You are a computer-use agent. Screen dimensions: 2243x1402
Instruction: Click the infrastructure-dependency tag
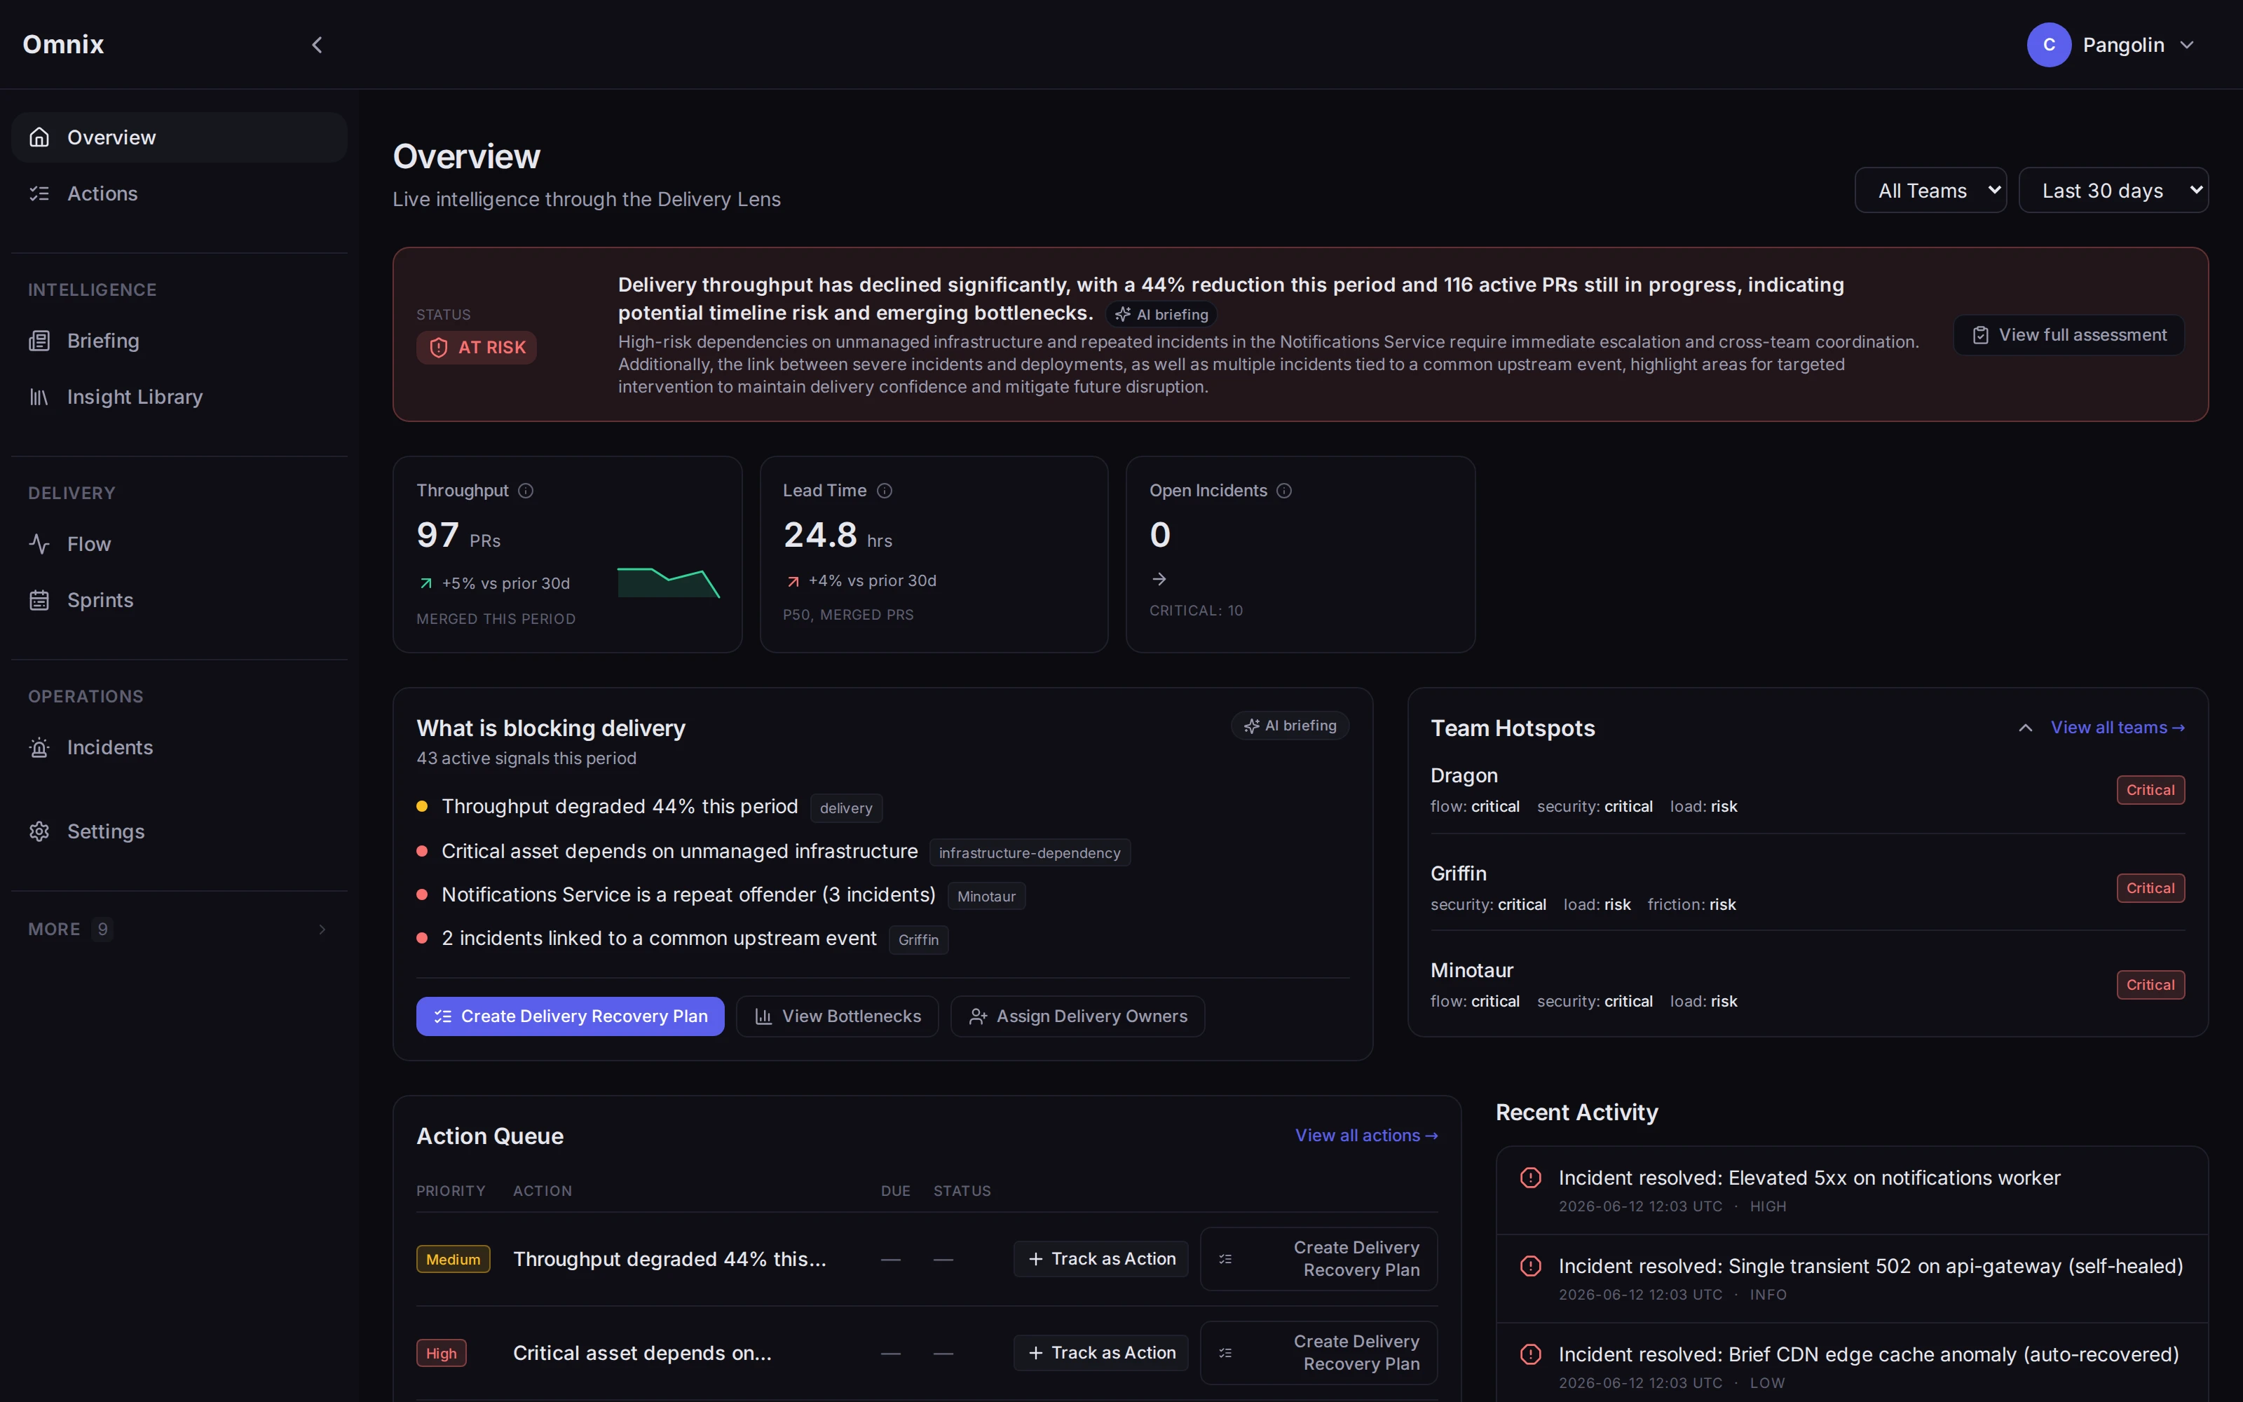(1029, 853)
